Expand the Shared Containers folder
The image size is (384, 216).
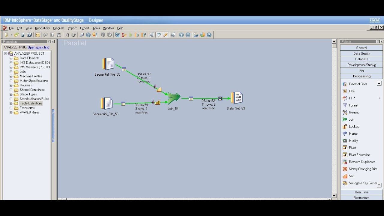11,90
